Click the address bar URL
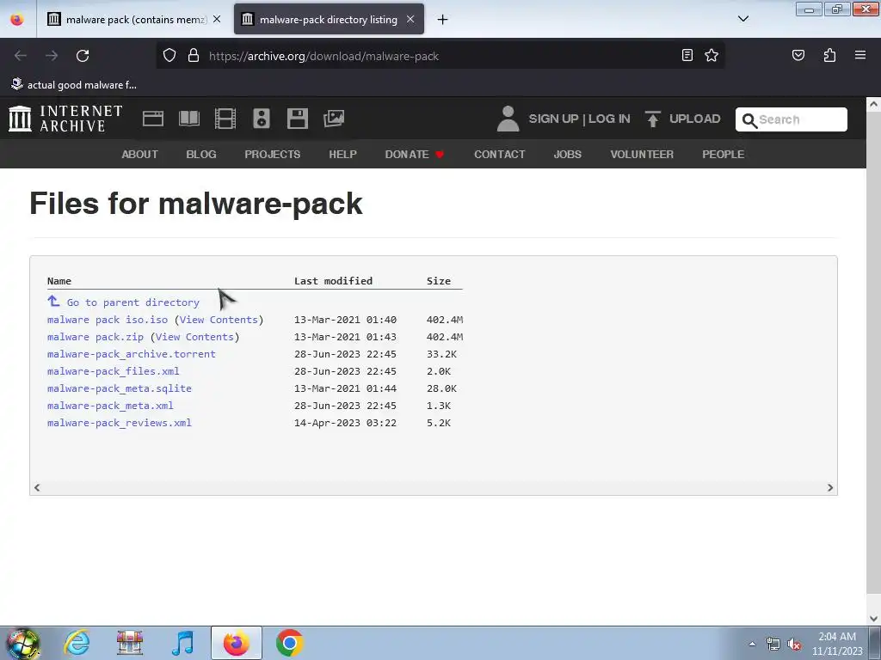 pos(323,56)
